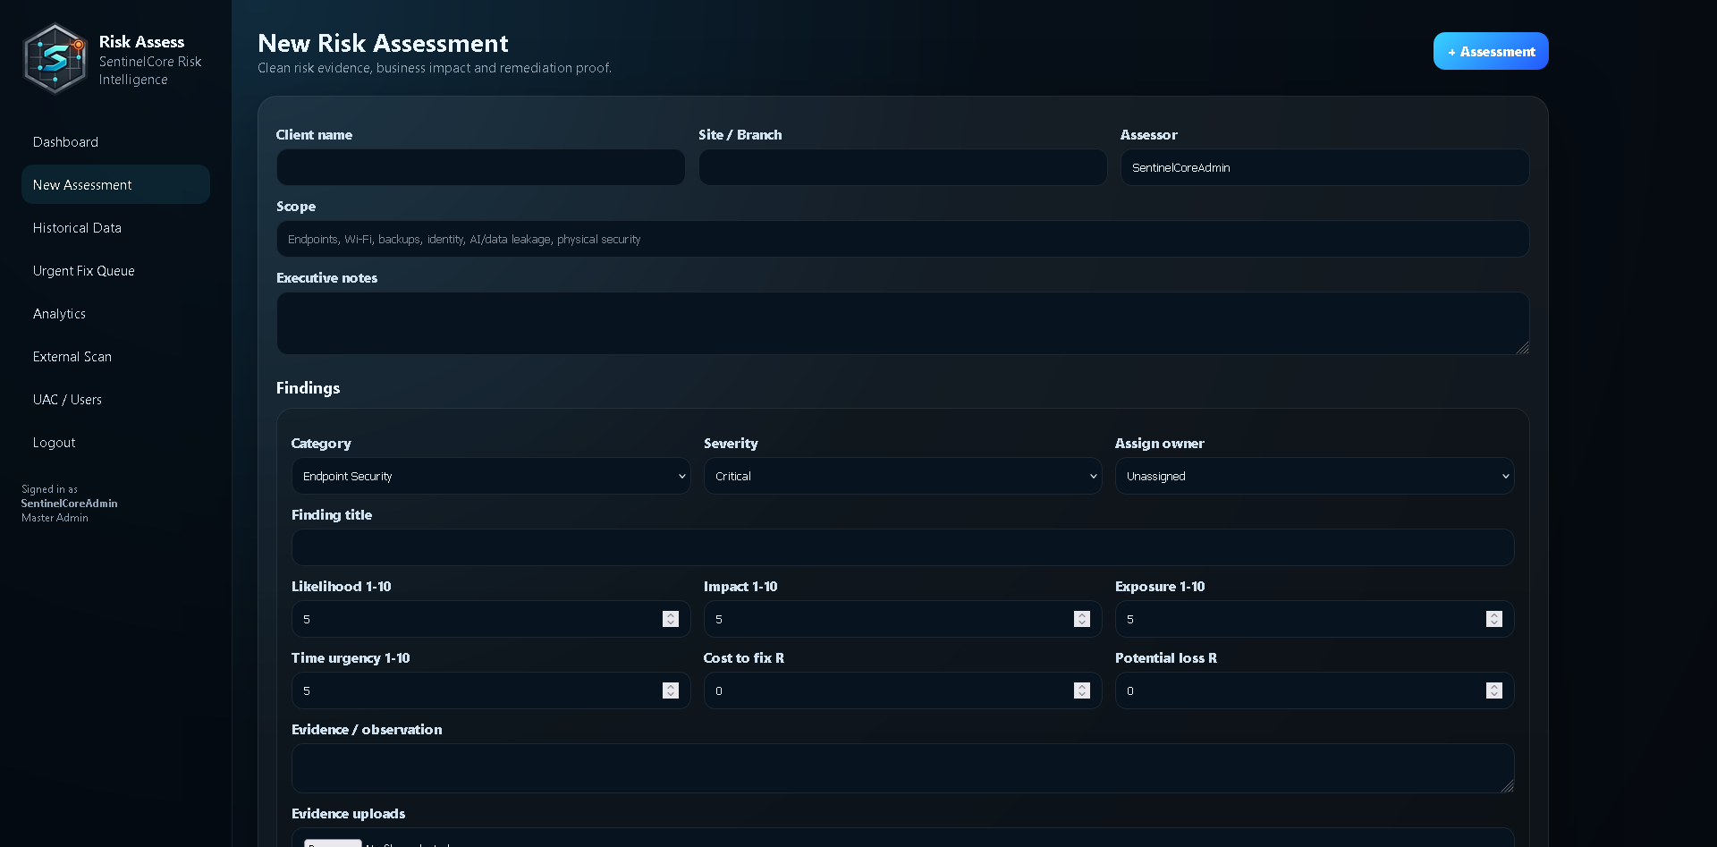Focus the Site / Branch field
This screenshot has height=847, width=1717.
pos(902,167)
